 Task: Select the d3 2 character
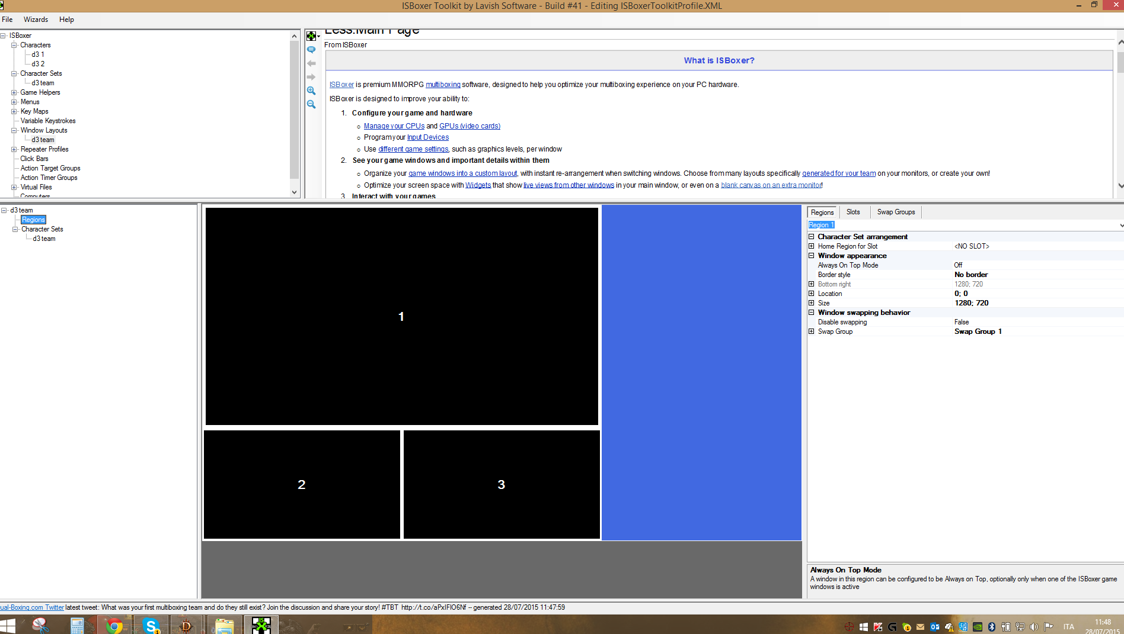pyautogui.click(x=38, y=64)
